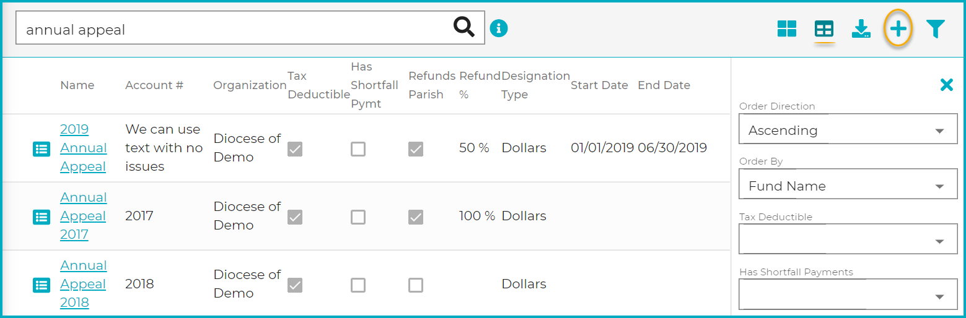
Task: Open the Annual Appeal 2018 link
Action: coord(84,284)
